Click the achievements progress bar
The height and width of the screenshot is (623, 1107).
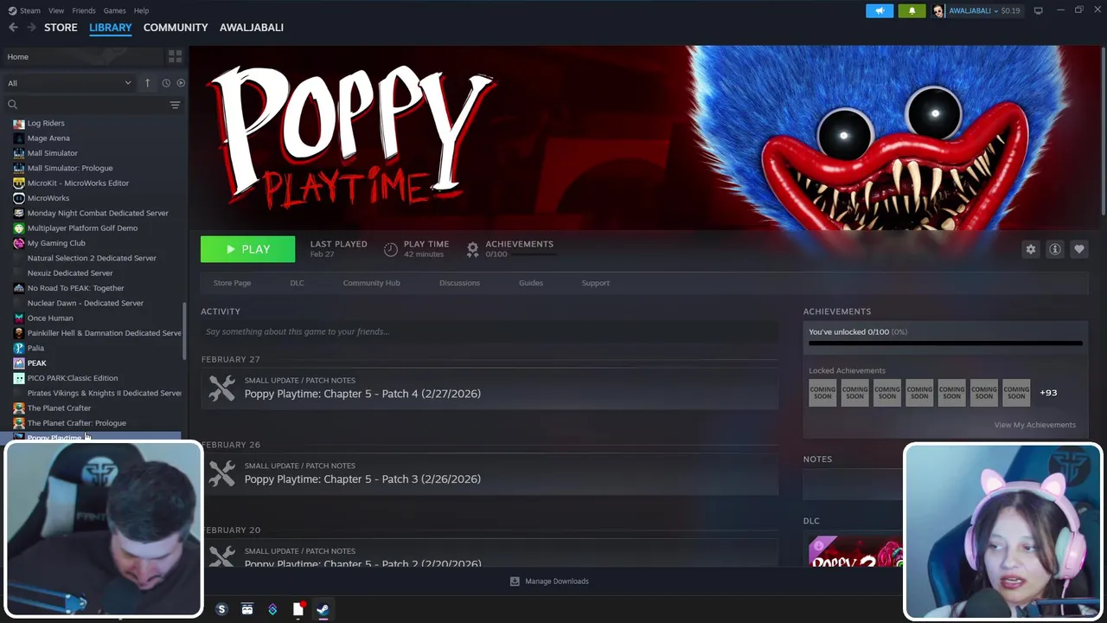tap(945, 344)
